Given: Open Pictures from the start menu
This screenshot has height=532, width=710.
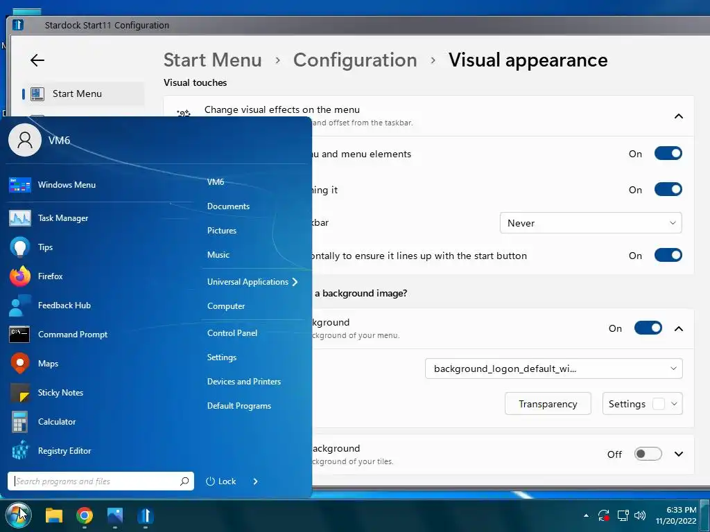Looking at the screenshot, I should click(x=222, y=230).
